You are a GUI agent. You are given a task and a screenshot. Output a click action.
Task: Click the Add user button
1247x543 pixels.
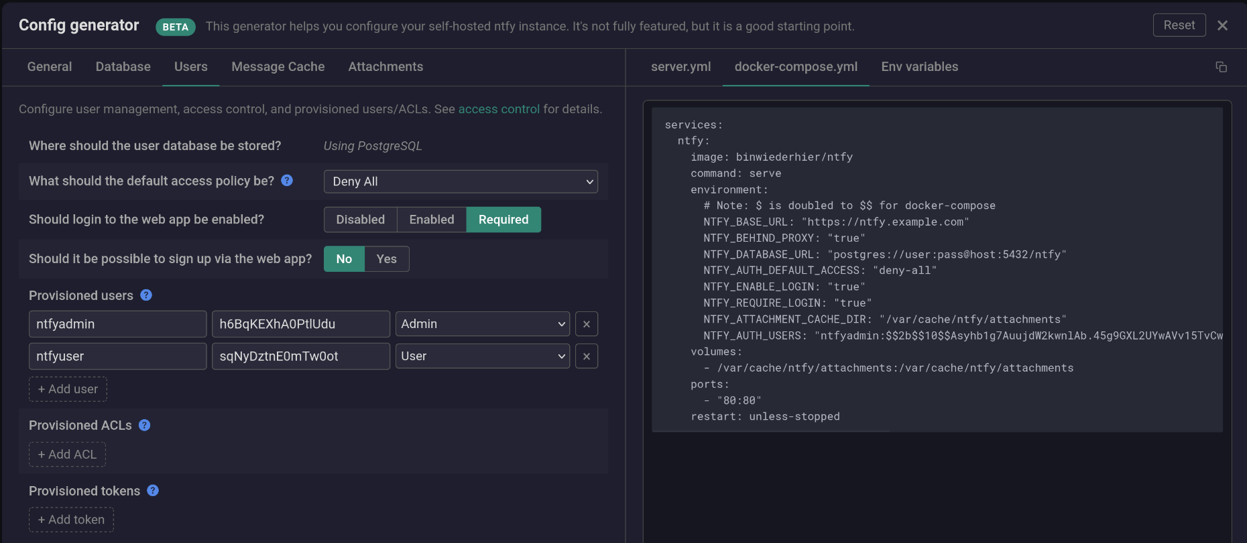point(68,389)
